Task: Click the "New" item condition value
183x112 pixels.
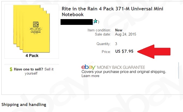Action: point(119,30)
